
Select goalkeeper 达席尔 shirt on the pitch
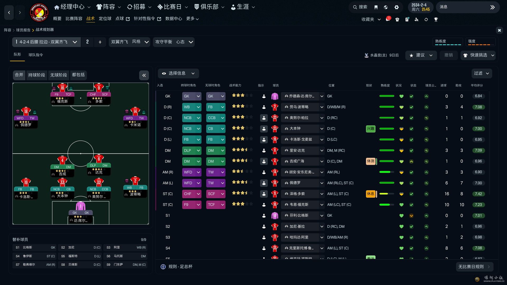(x=81, y=206)
